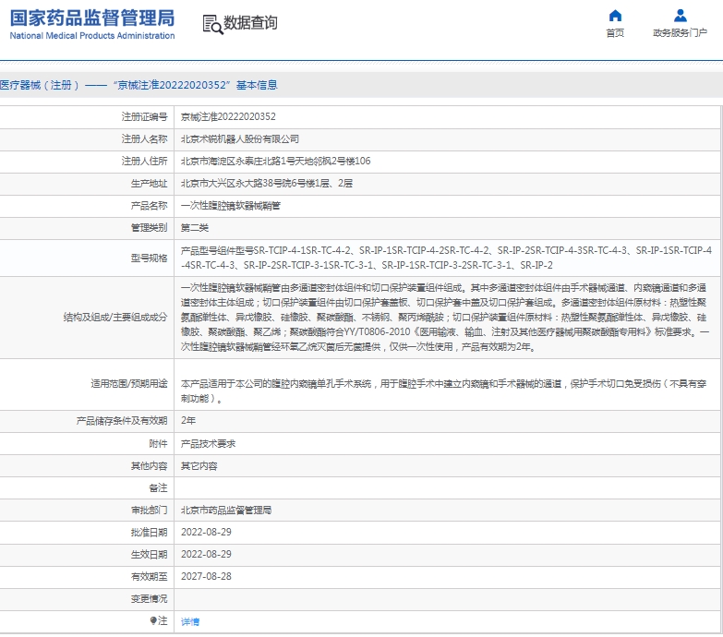
Task: Select expiry date 2027-08-28
Action: click(206, 576)
